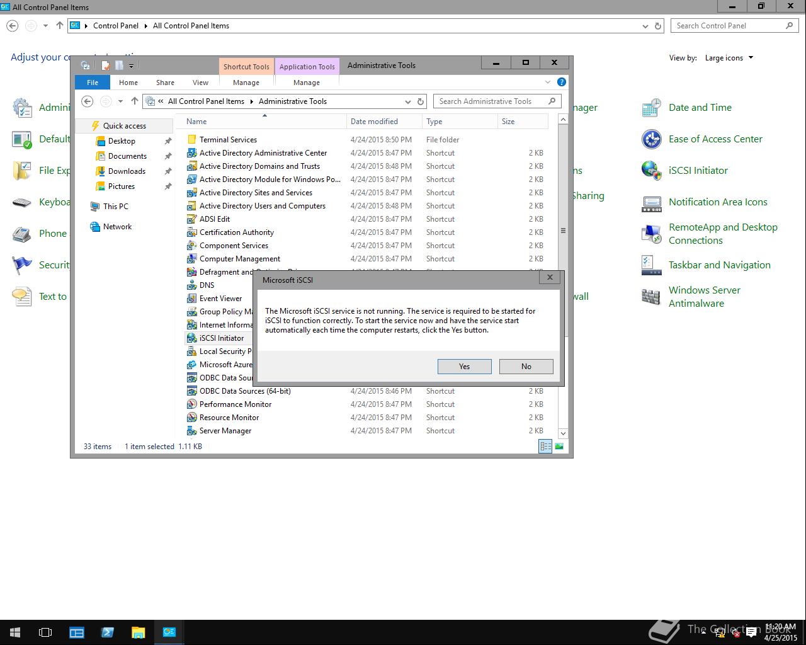Screen dimensions: 806x645
Task: Click Back arrow in Administrative Tools window
Action: 88,101
